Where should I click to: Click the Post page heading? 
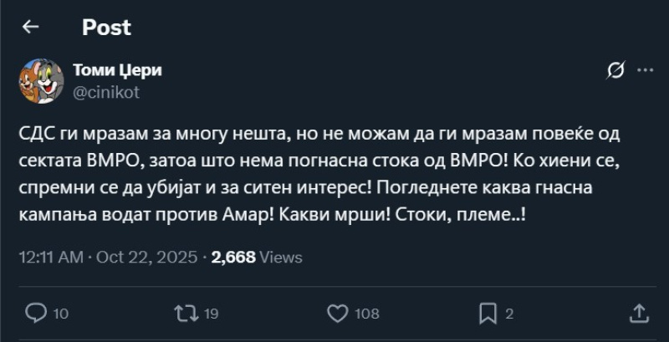click(106, 28)
